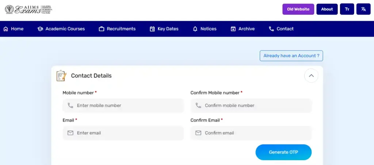Click the phone icon in Mobile number field
The width and height of the screenshot is (374, 165).
(x=70, y=105)
